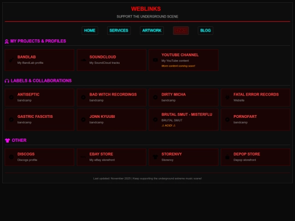This screenshot has height=221, width=295.
Task: Click the bandcamp icon on Jonn Kyuubi card
Action: tap(84, 120)
